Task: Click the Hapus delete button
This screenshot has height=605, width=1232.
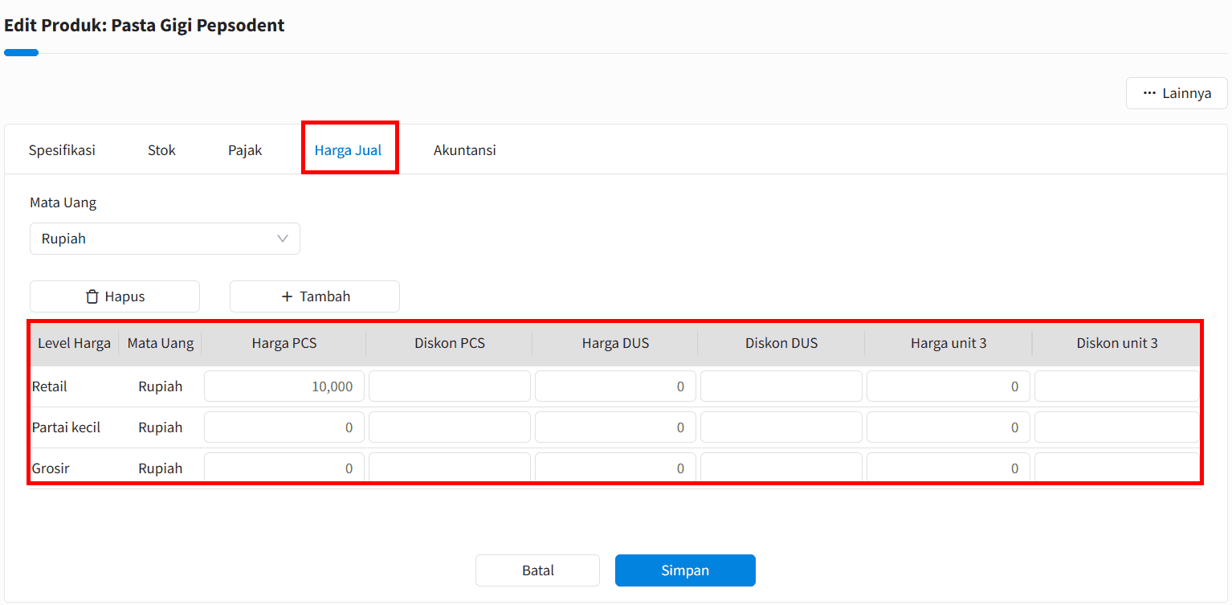Action: (x=115, y=296)
